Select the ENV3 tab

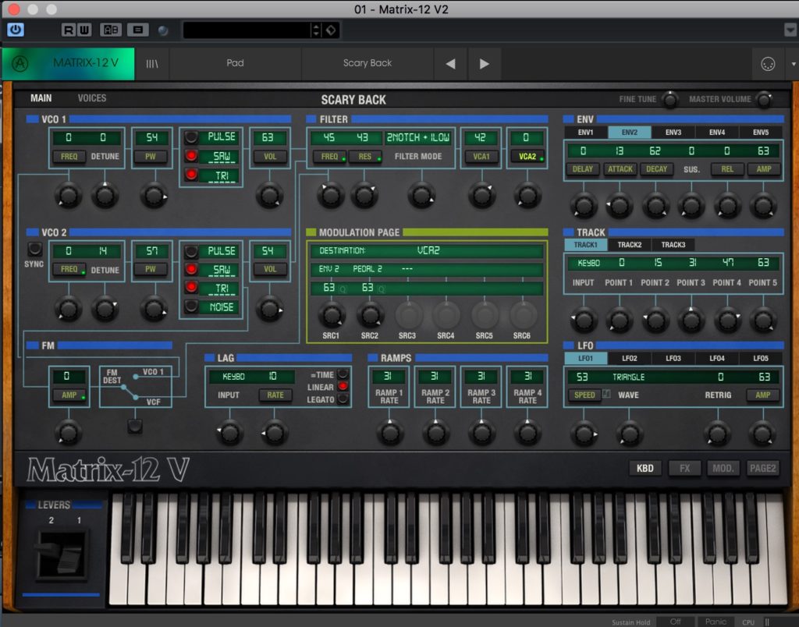(673, 133)
